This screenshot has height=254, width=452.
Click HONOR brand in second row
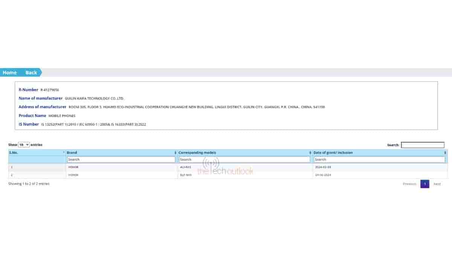[x=73, y=175]
